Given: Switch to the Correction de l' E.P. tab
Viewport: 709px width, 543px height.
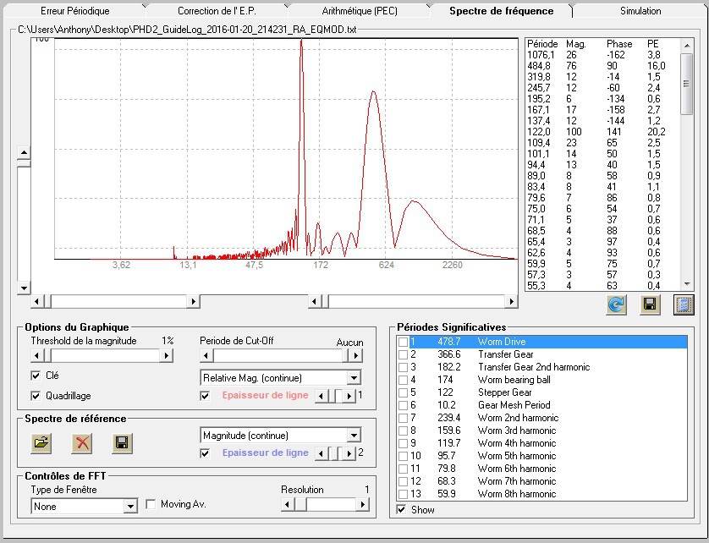Looking at the screenshot, I should point(217,11).
